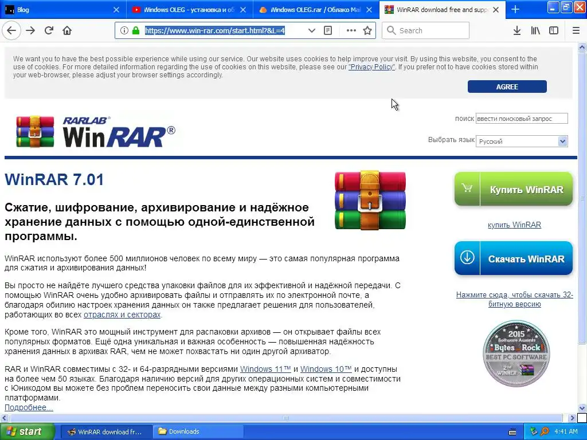This screenshot has width=587, height=440.
Task: Click into the site поиск search field
Action: click(x=522, y=119)
